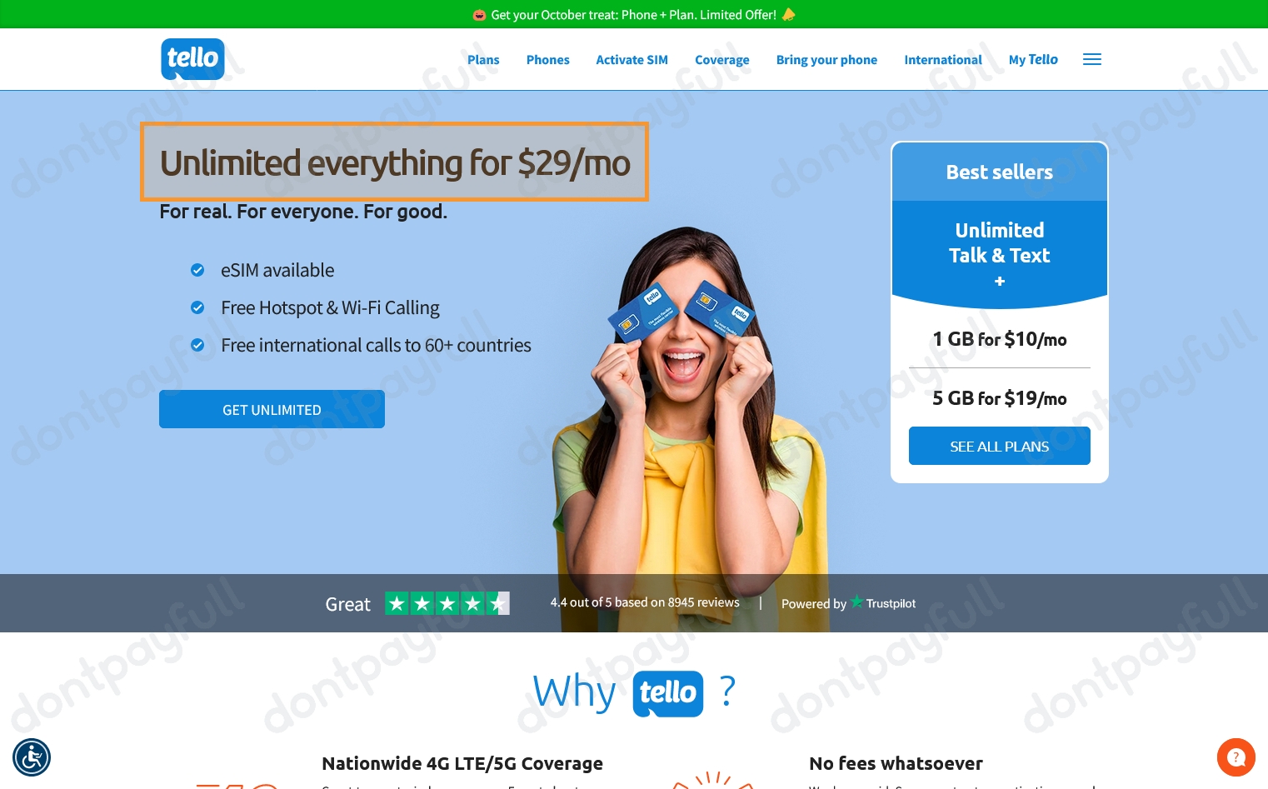Open the orange help chat bubble
Image resolution: width=1268 pixels, height=789 pixels.
tap(1236, 757)
